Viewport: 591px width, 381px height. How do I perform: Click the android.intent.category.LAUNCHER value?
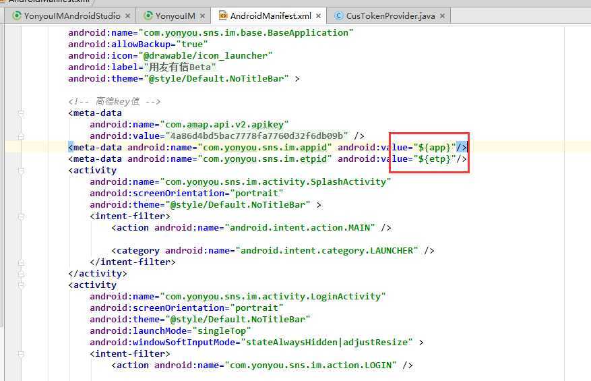pos(327,251)
